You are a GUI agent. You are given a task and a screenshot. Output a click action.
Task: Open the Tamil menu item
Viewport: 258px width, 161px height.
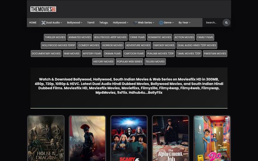(91, 23)
